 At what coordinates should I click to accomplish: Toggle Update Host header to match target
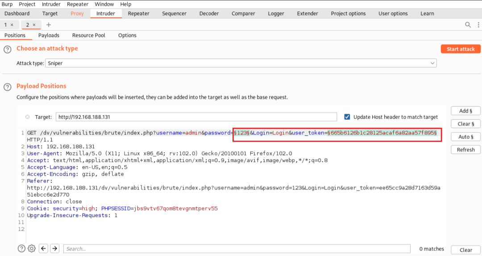[x=347, y=117]
